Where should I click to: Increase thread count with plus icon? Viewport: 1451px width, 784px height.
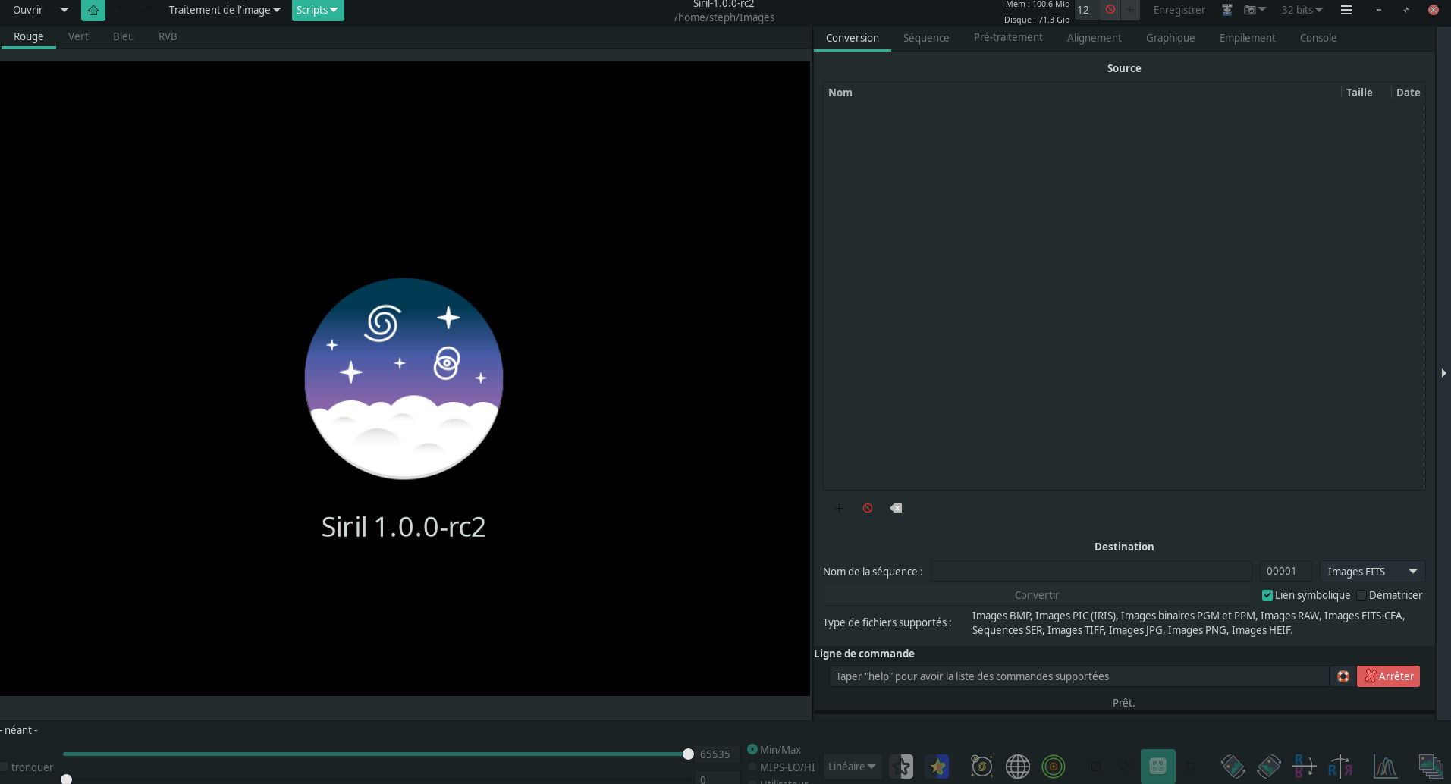(1130, 10)
